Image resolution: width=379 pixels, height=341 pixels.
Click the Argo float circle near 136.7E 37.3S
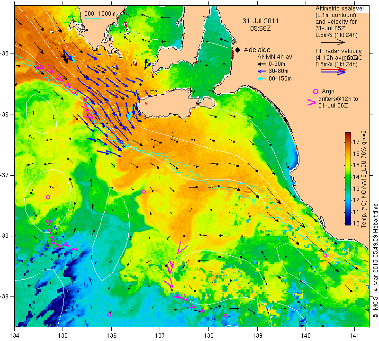[x=144, y=192]
